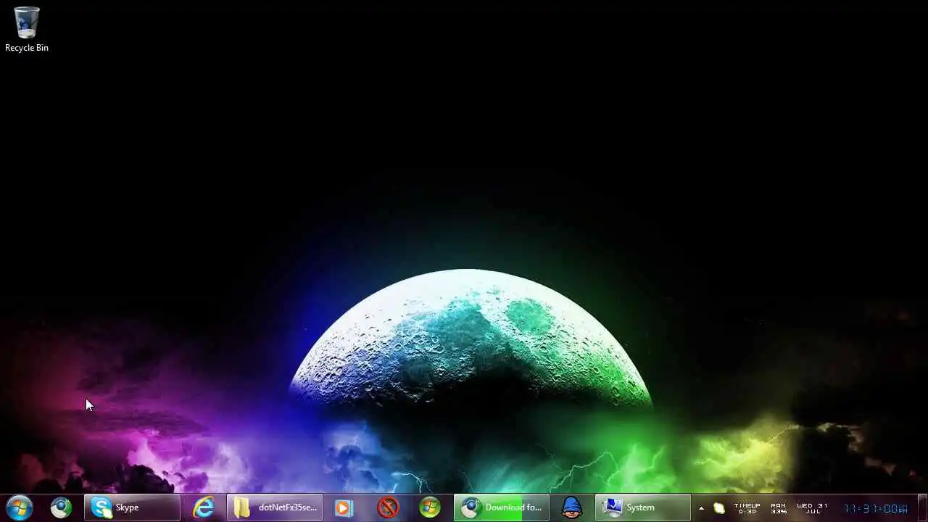Image resolution: width=928 pixels, height=522 pixels.
Task: Open the dotNetFx35se... folder taskbar button
Action: click(x=275, y=507)
